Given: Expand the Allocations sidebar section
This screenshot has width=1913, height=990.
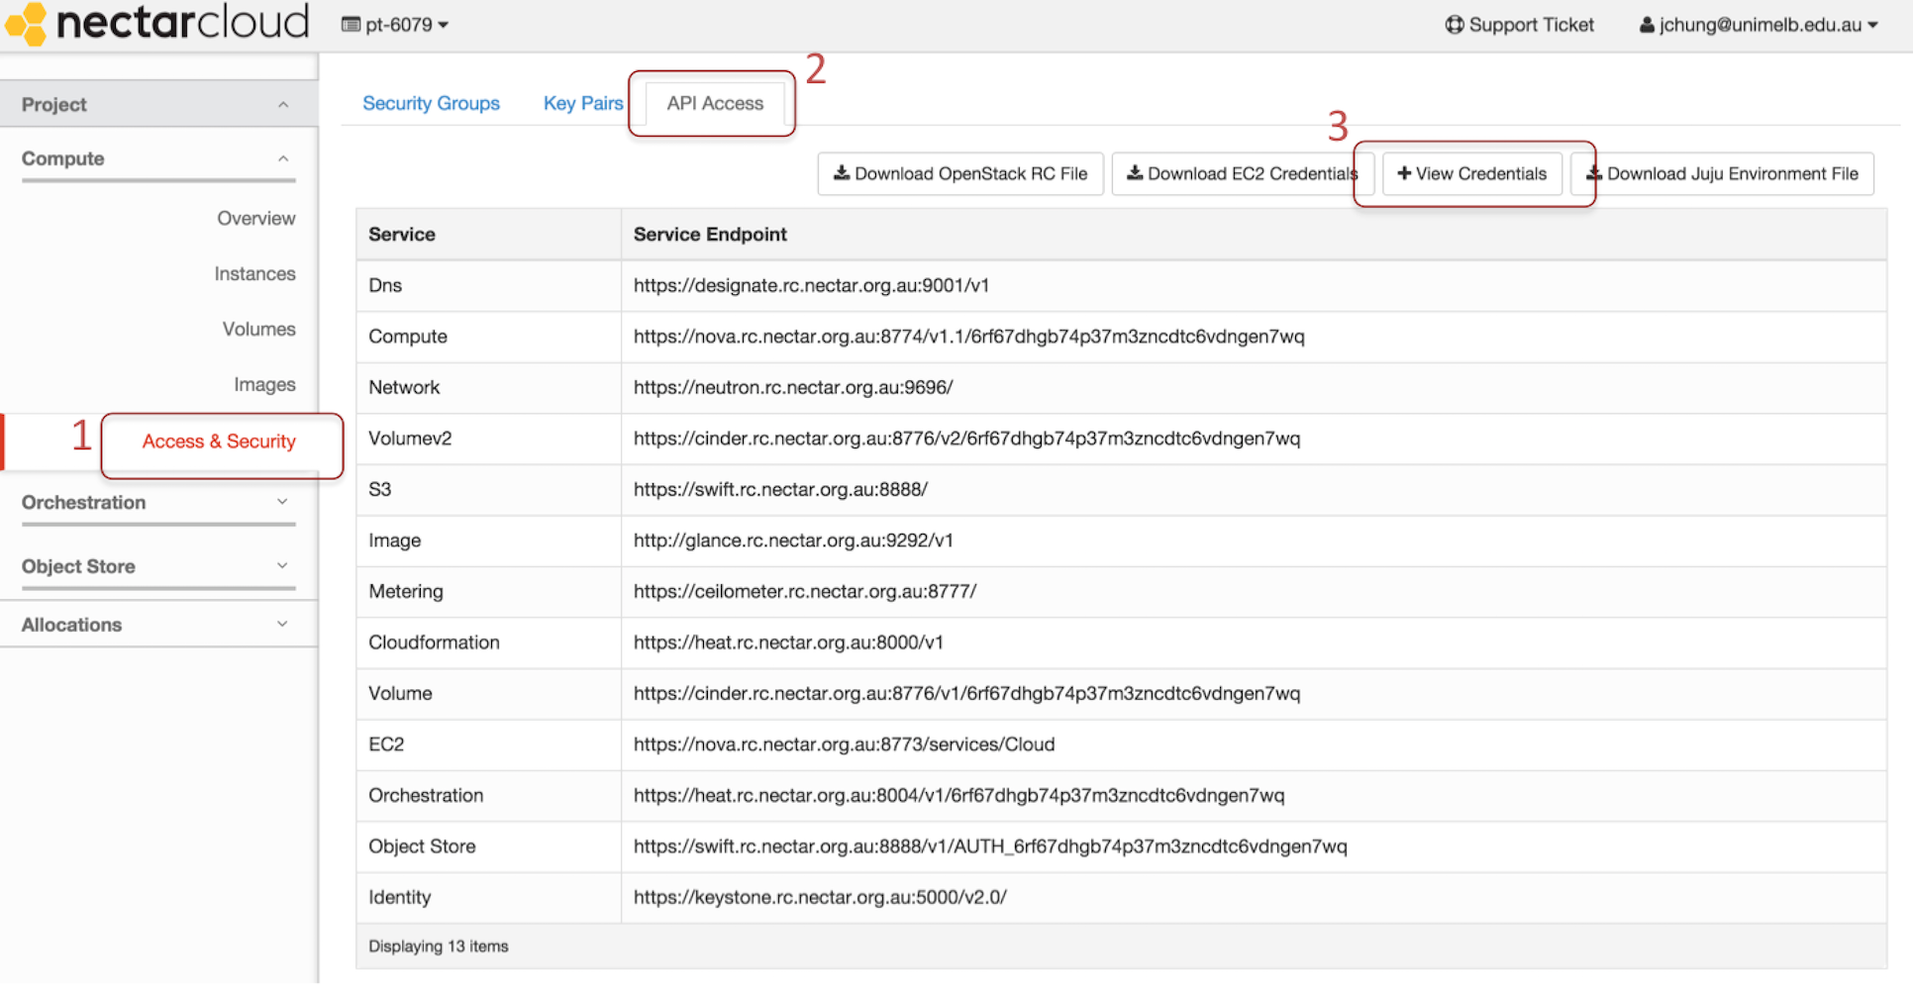Looking at the screenshot, I should pyautogui.click(x=158, y=625).
